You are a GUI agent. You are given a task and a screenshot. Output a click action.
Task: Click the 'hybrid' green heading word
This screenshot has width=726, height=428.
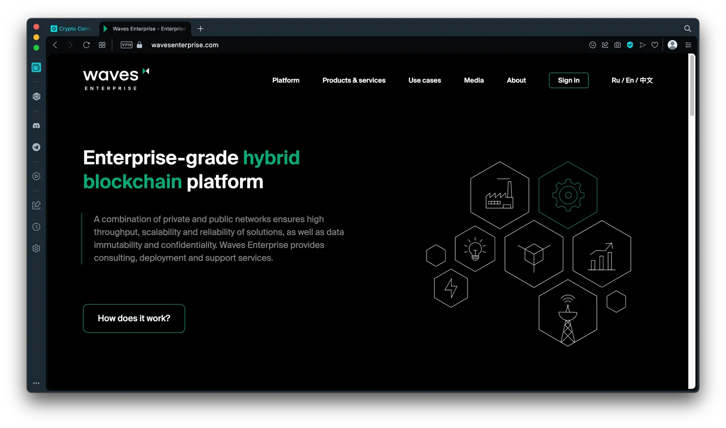(271, 158)
